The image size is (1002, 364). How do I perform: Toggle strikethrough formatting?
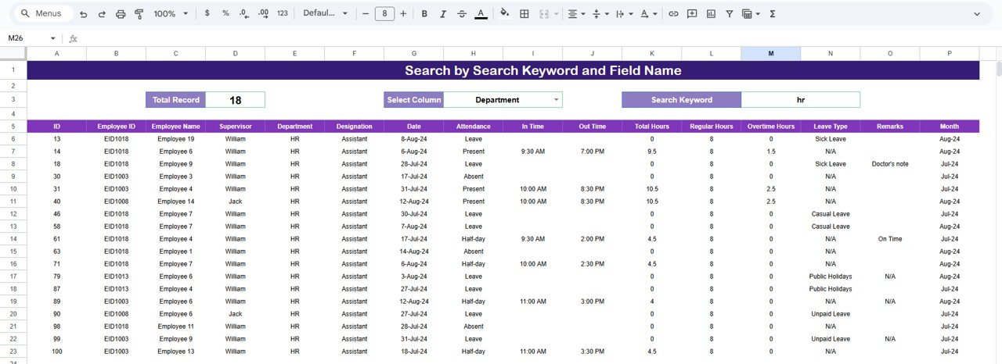[x=462, y=13]
